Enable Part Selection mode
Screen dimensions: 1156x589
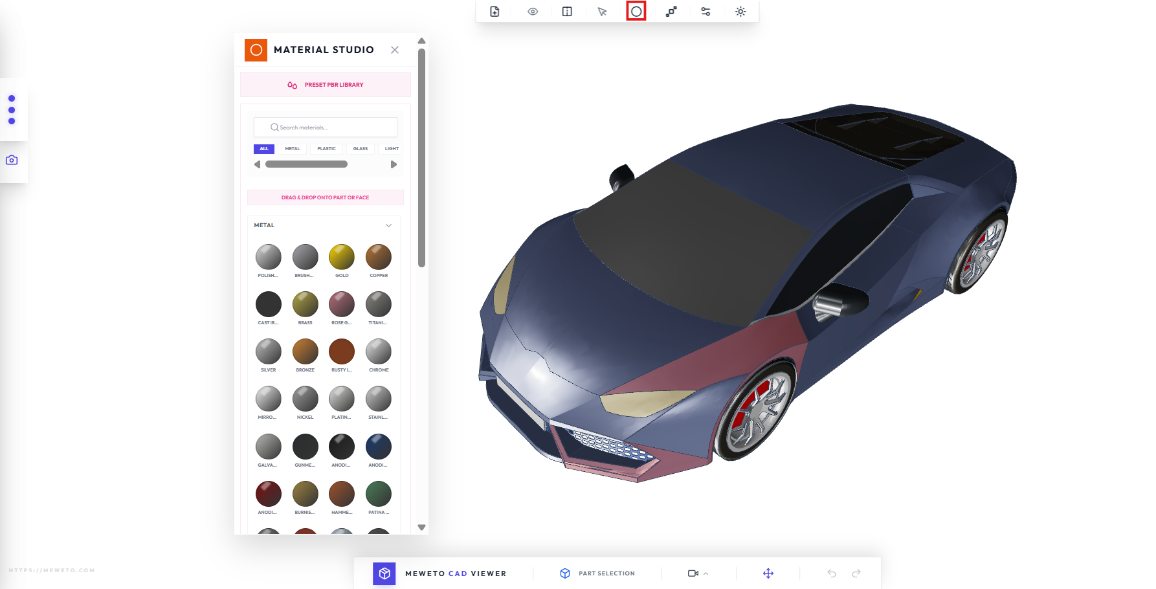(x=597, y=573)
